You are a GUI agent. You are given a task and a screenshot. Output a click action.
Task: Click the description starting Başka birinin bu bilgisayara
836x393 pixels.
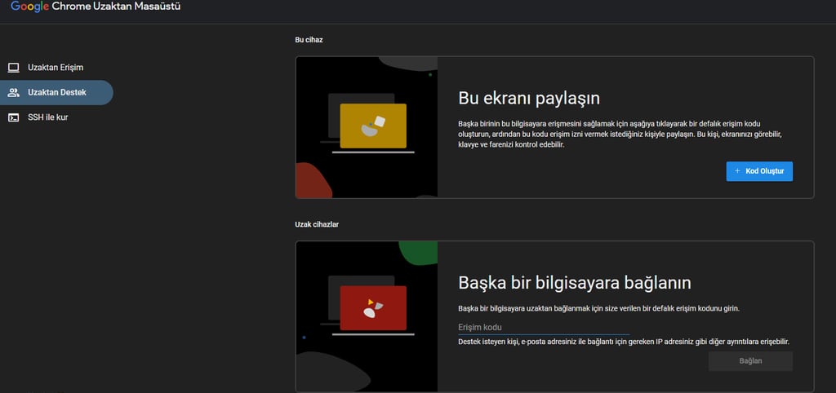(620, 135)
